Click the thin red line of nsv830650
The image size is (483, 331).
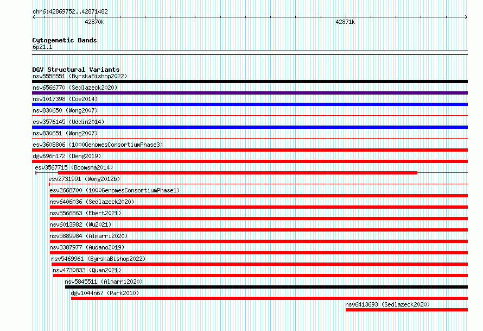250,116
